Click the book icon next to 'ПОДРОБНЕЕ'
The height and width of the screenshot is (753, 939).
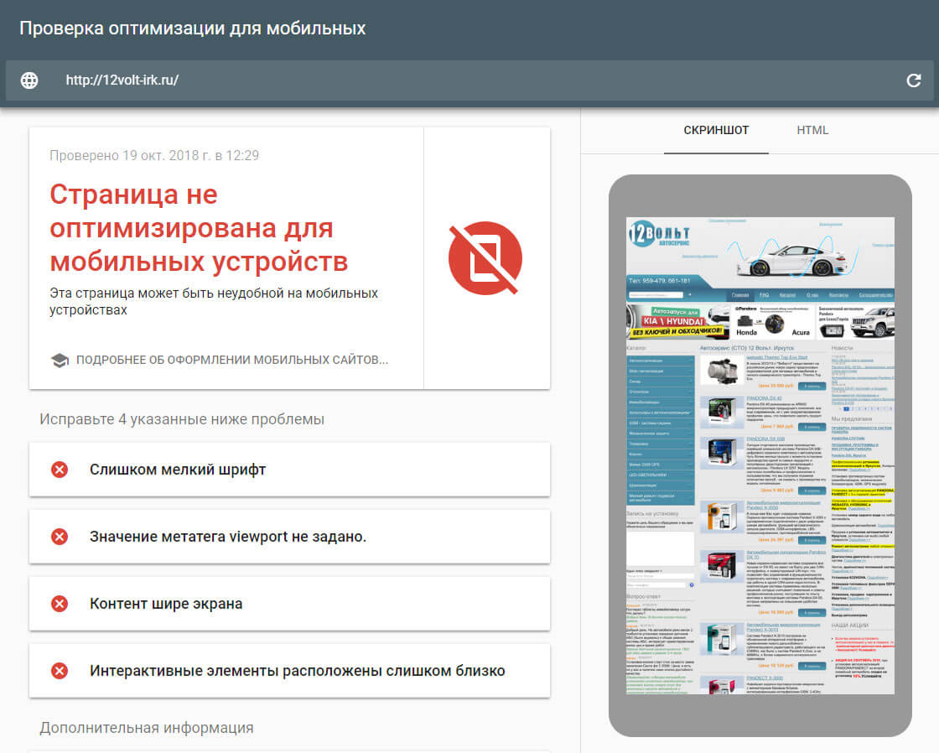pos(59,360)
